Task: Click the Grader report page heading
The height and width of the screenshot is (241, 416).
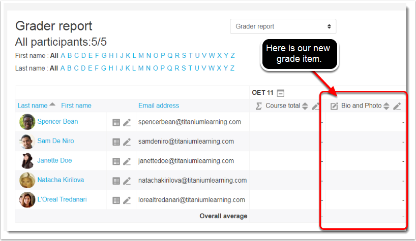Action: (x=53, y=26)
